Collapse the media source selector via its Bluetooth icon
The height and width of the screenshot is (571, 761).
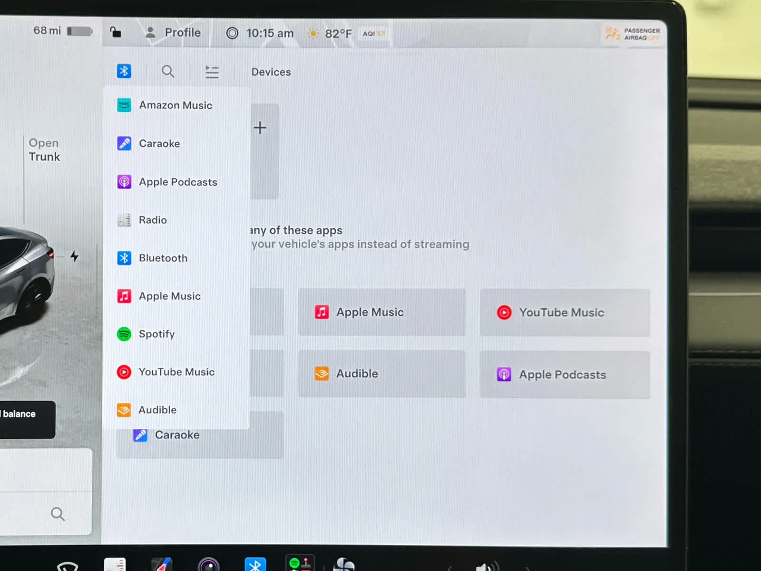(124, 71)
